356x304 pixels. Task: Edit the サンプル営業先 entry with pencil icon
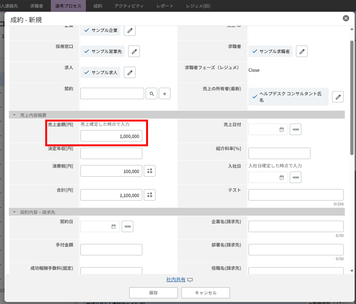pos(134,51)
